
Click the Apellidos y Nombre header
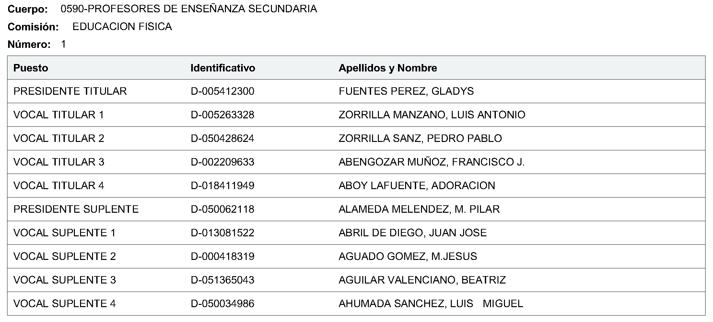388,68
